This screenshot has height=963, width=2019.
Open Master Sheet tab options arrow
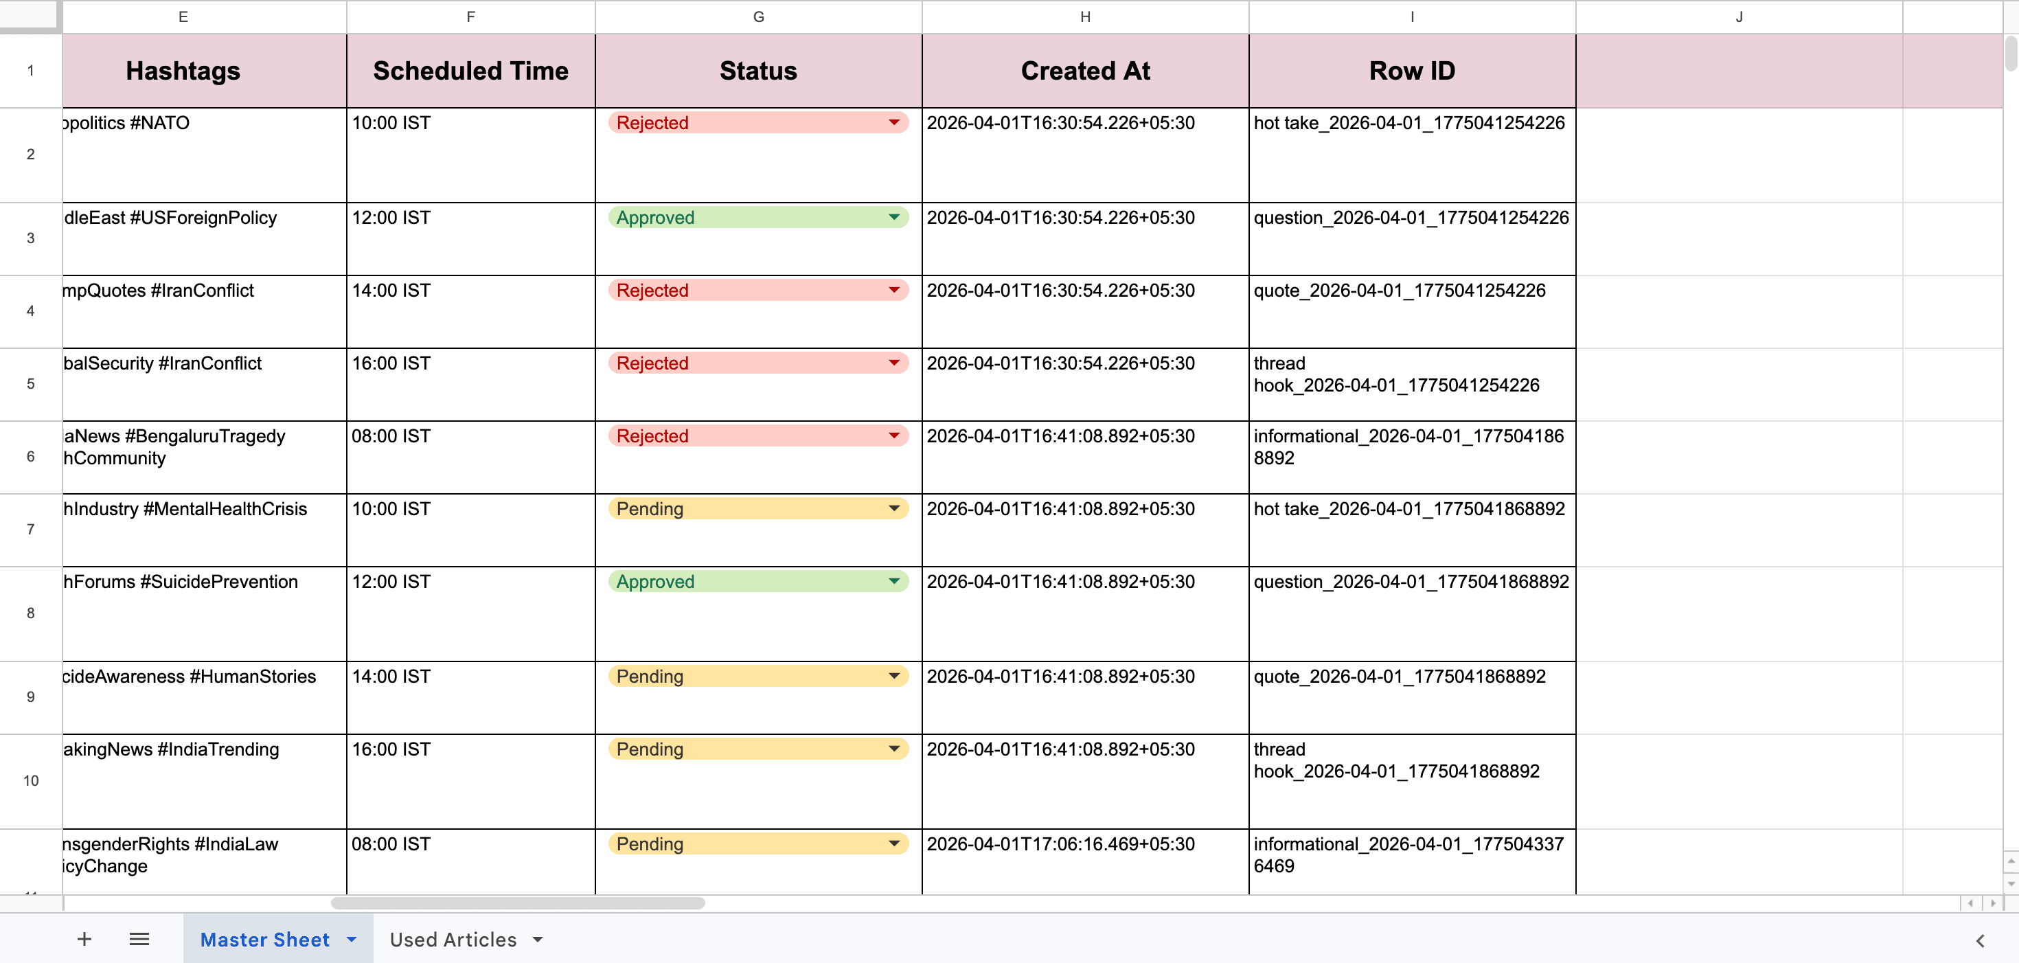352,940
